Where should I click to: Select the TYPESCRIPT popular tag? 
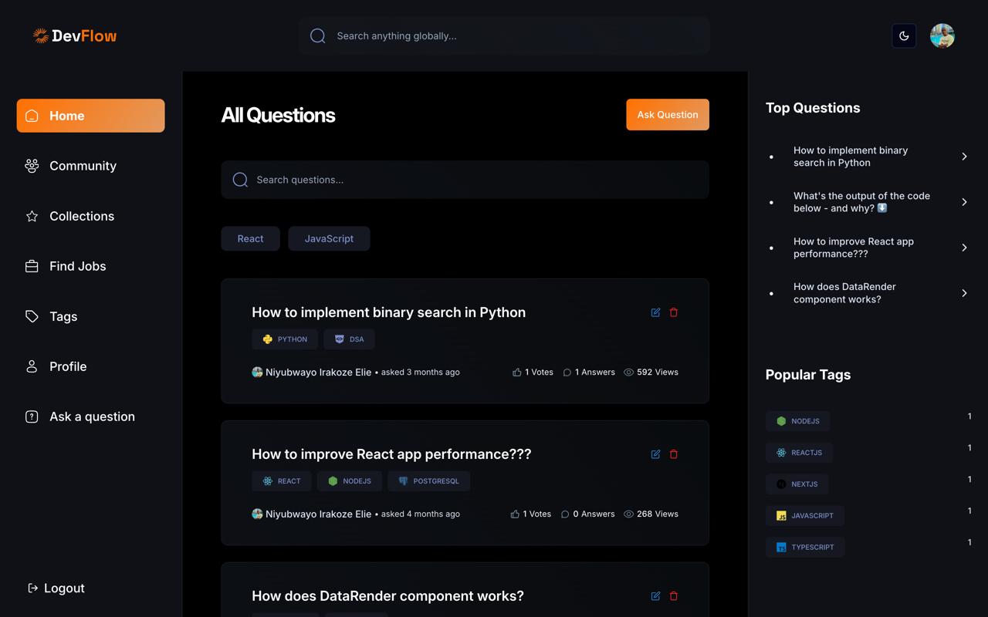pyautogui.click(x=805, y=547)
